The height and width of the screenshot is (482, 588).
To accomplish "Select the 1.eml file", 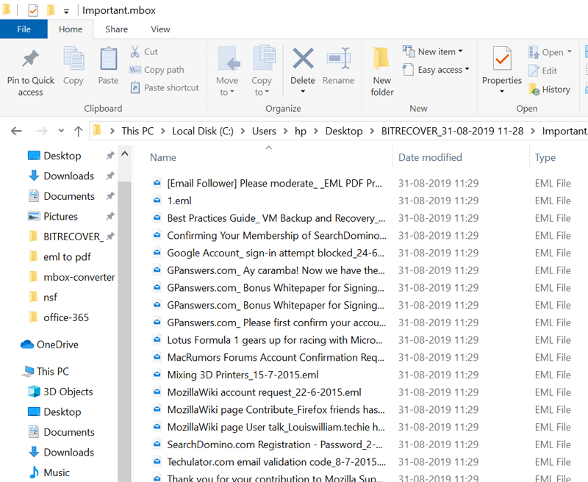I will click(179, 201).
